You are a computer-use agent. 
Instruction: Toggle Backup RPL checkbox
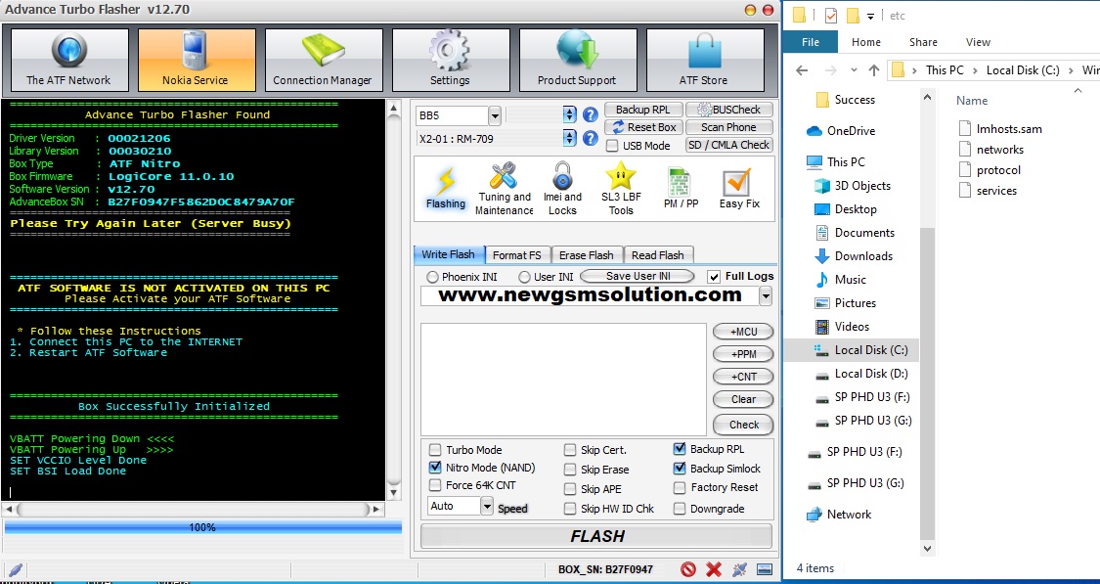(680, 449)
